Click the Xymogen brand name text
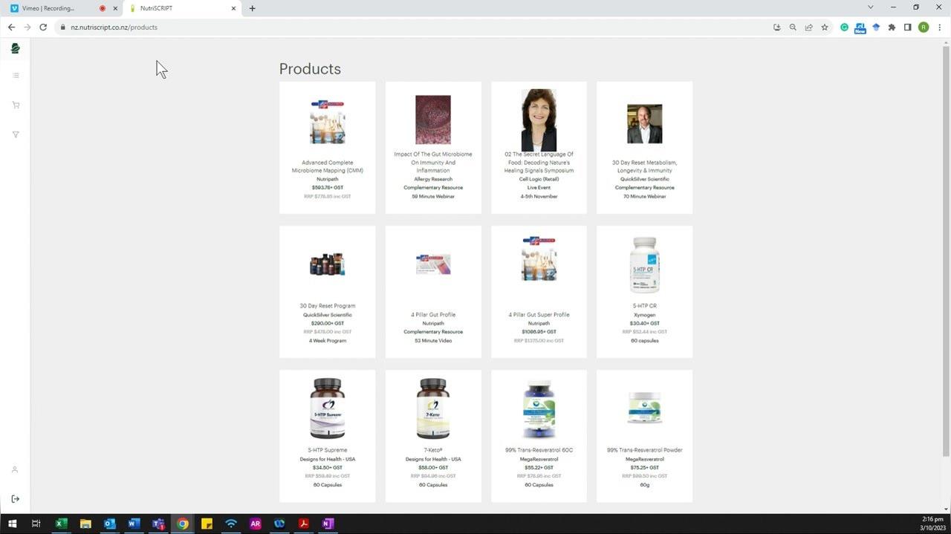Image resolution: width=951 pixels, height=534 pixels. (644, 315)
